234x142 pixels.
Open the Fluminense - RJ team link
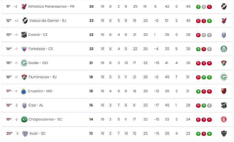point(42,77)
